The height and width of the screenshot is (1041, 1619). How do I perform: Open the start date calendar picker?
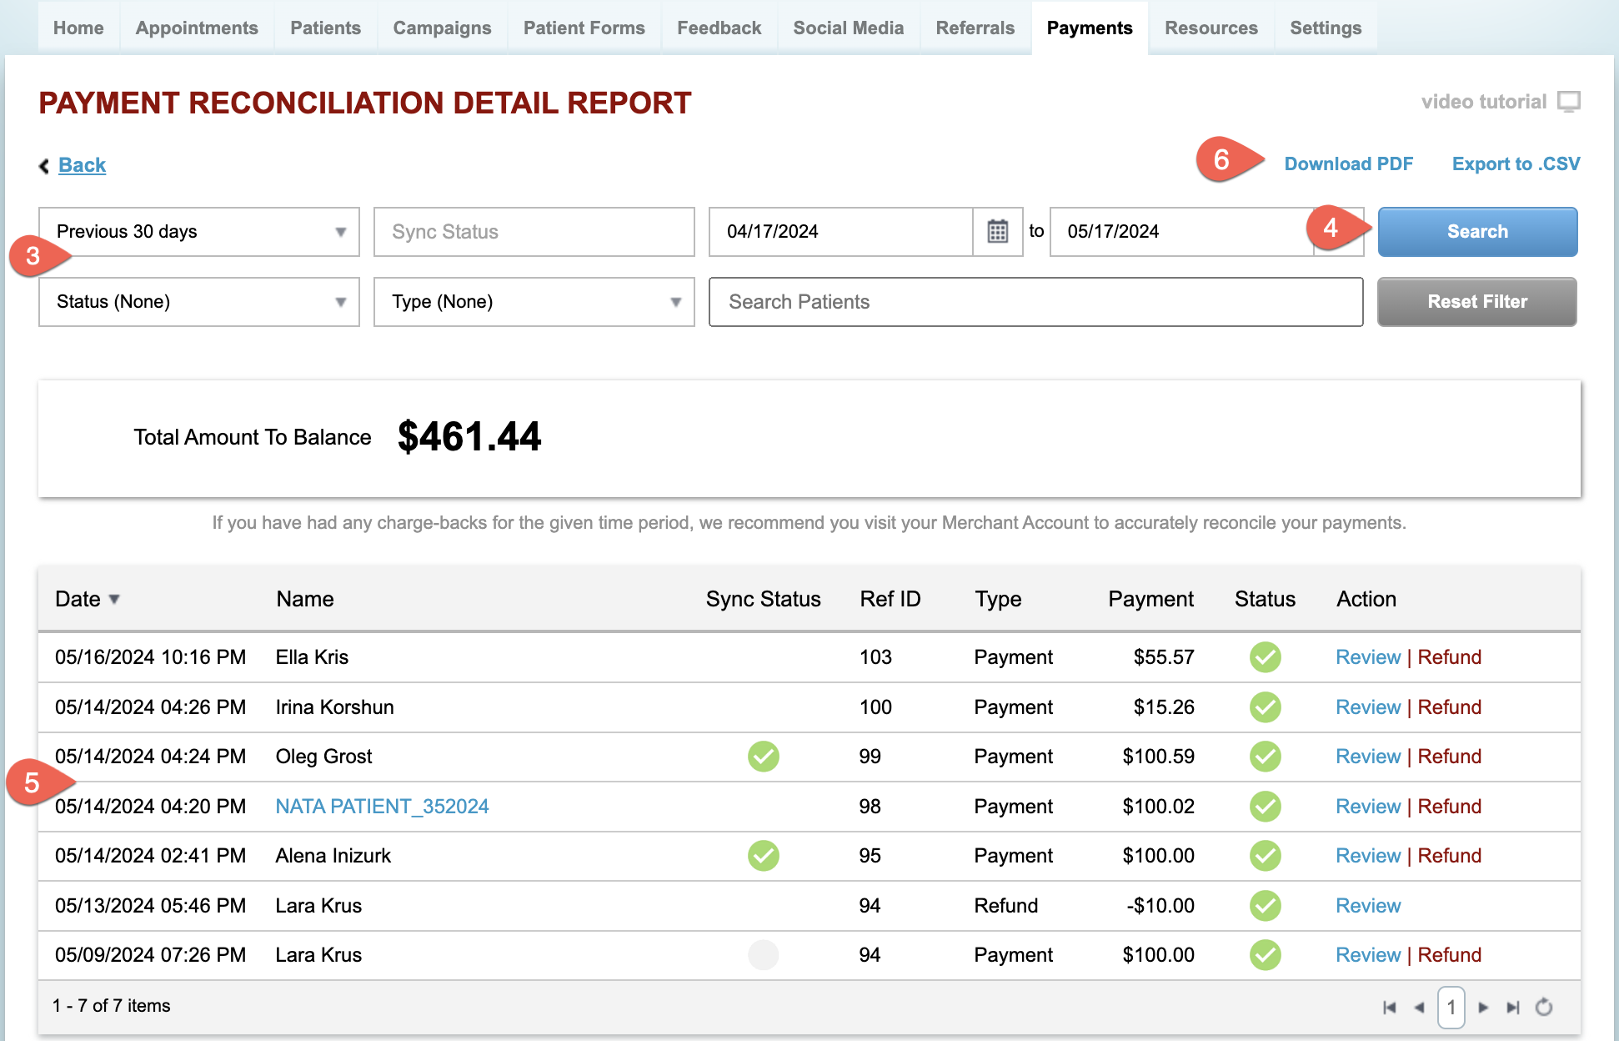point(997,231)
